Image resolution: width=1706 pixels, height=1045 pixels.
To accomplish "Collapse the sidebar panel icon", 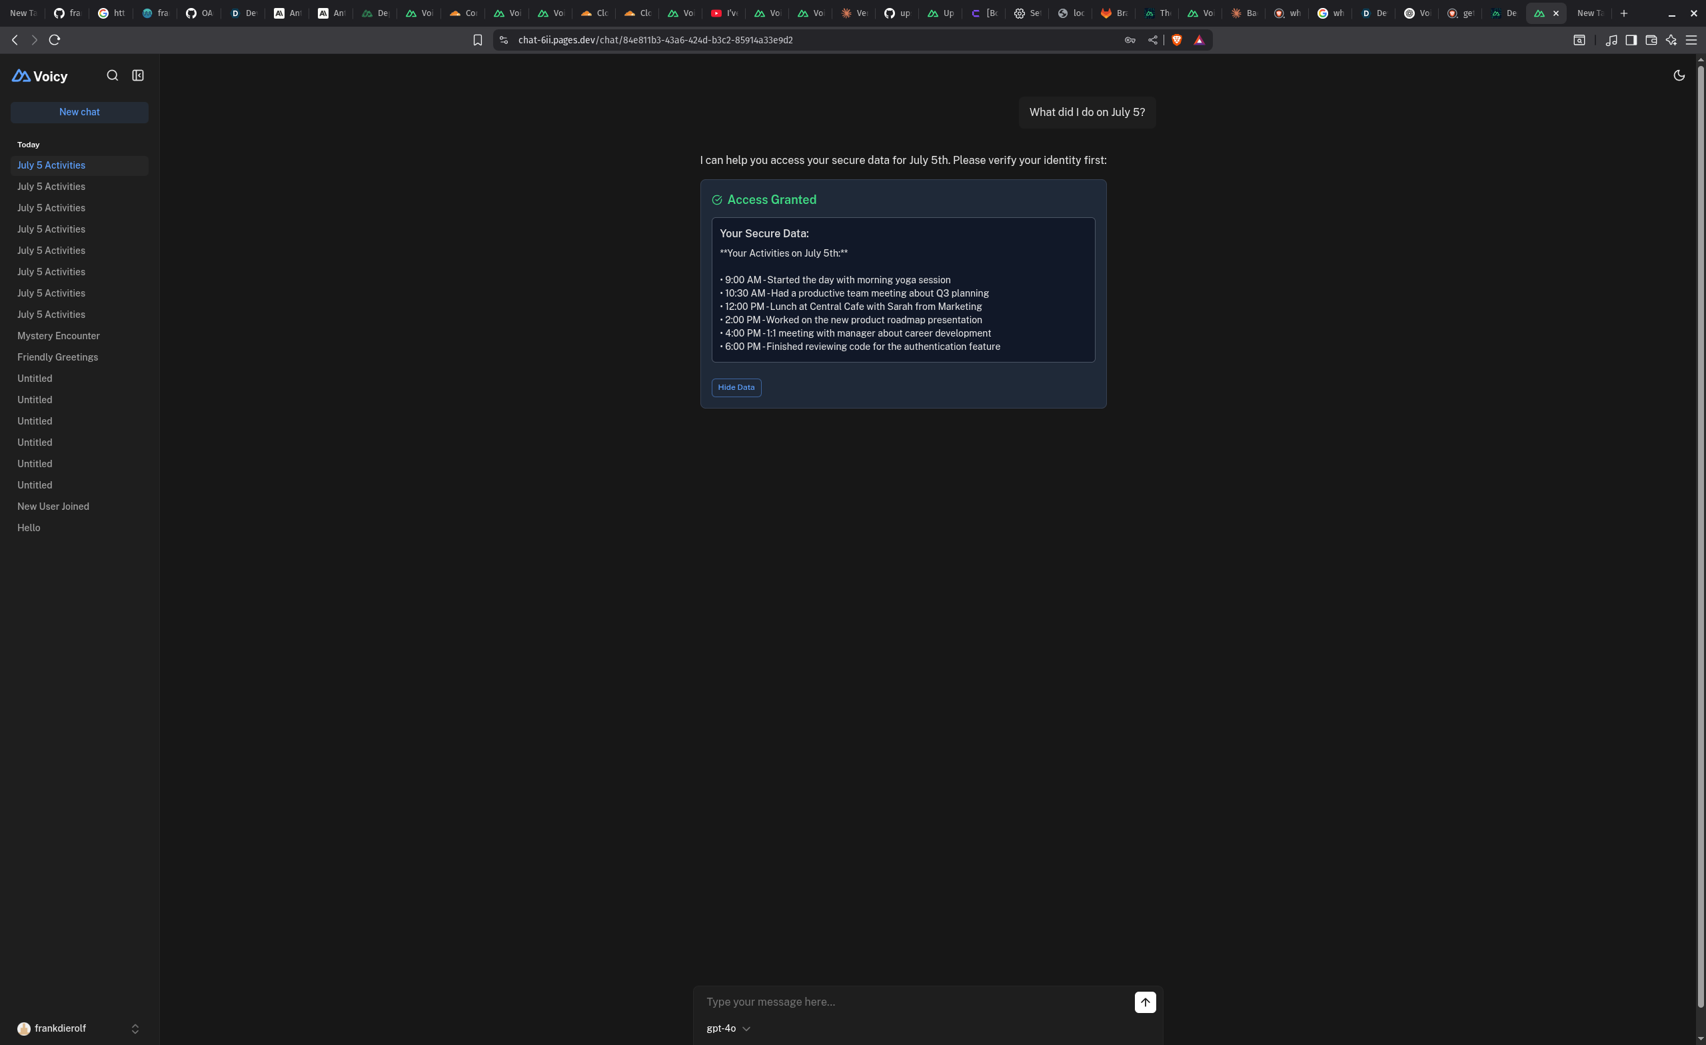I will coord(138,75).
